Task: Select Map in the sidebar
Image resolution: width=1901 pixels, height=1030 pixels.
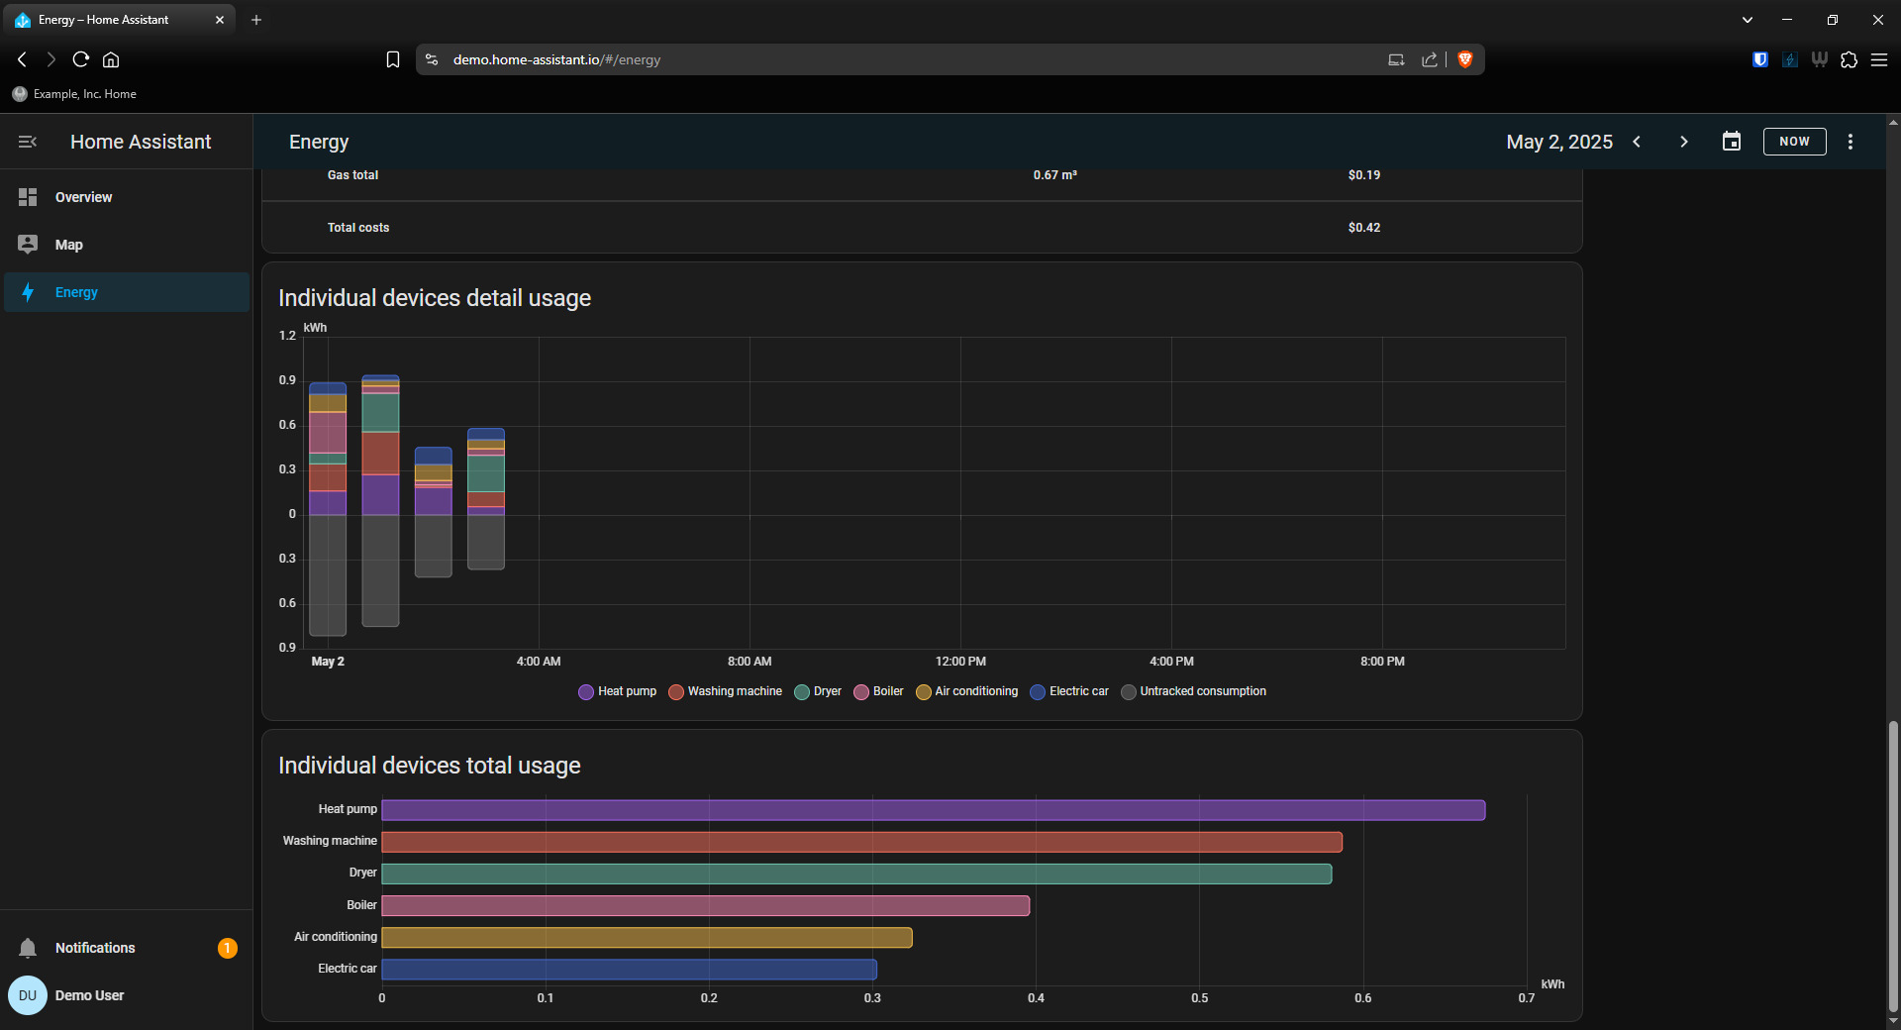Action: point(69,245)
